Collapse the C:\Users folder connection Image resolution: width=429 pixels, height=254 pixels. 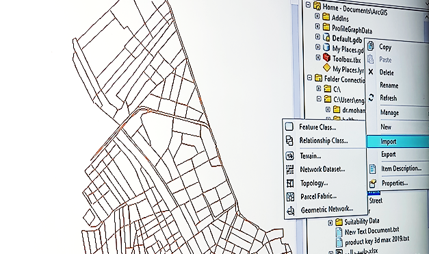pos(319,99)
